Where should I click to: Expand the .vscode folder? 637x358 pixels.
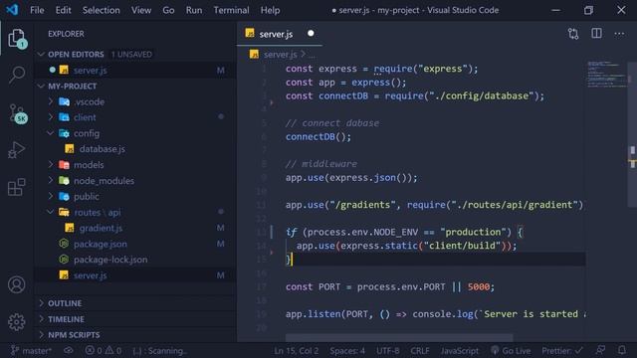coord(51,101)
